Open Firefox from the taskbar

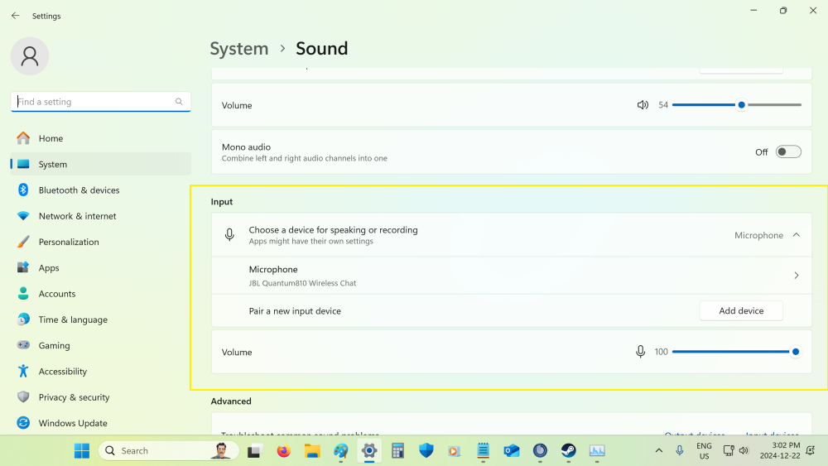tap(284, 451)
